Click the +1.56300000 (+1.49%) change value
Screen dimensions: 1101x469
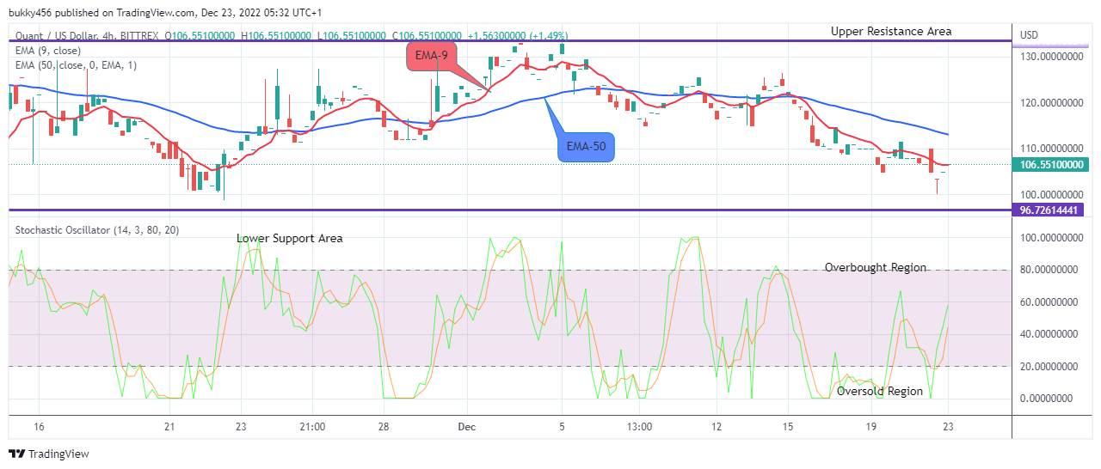coord(518,36)
